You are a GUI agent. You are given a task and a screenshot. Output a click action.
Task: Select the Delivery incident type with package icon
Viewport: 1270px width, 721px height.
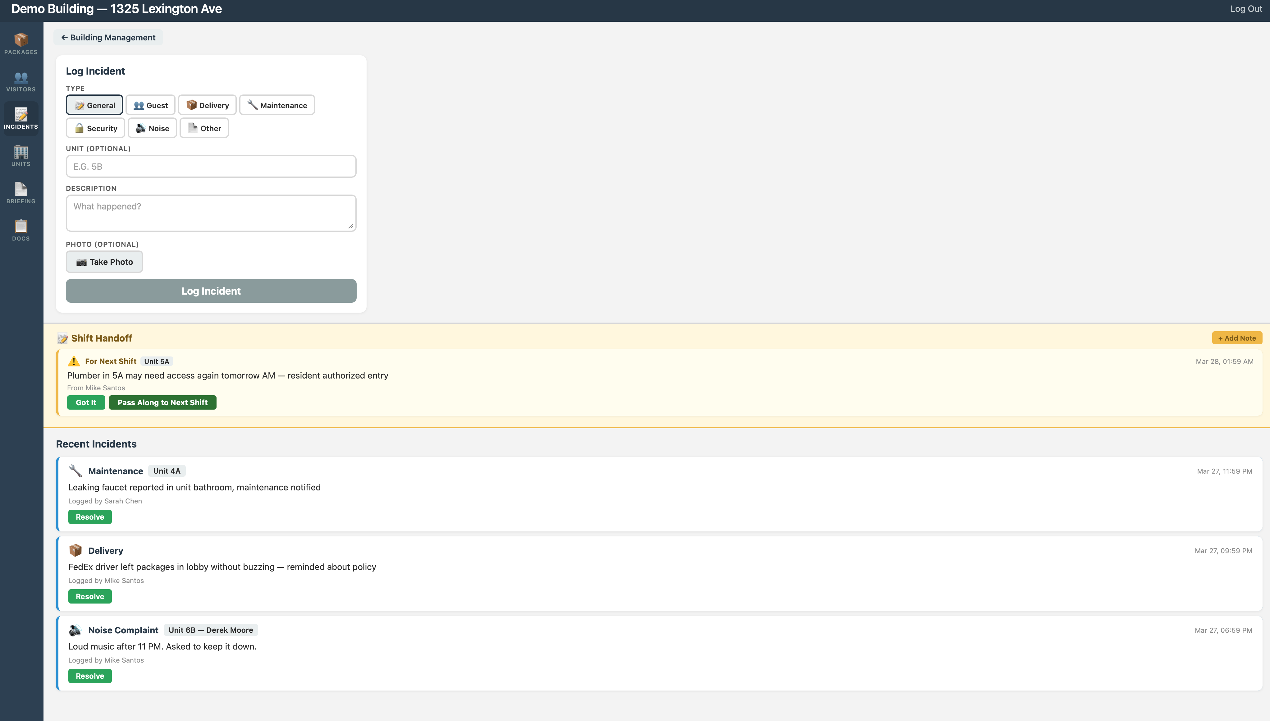click(208, 104)
